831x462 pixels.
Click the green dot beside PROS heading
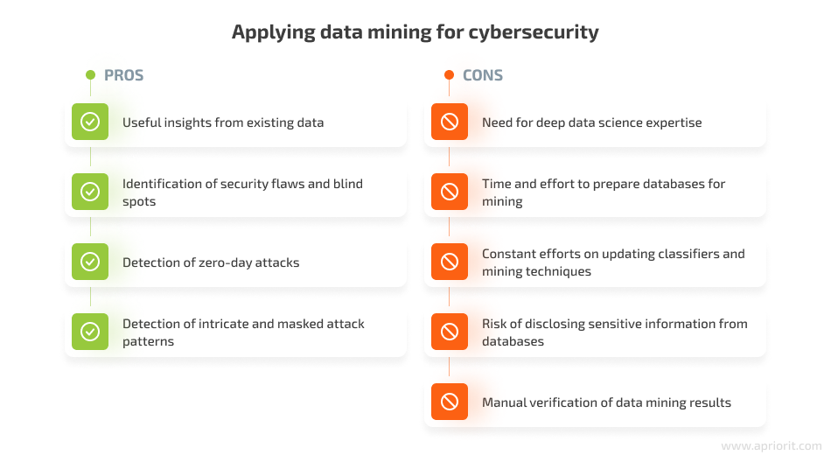[x=91, y=74]
